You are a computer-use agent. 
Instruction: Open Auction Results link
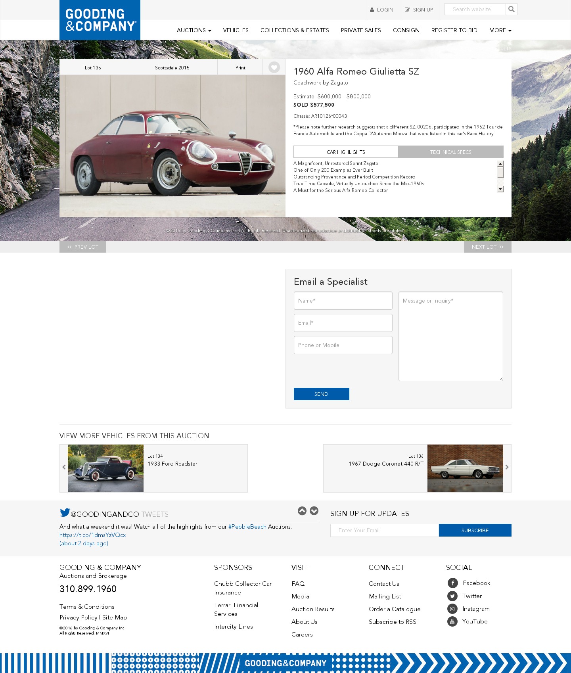tap(313, 609)
